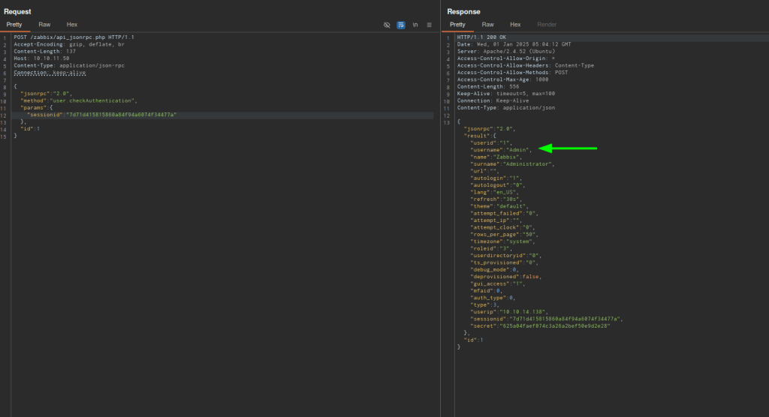This screenshot has height=417, width=769.
Task: Select the Request Pretty tab
Action: pos(15,25)
